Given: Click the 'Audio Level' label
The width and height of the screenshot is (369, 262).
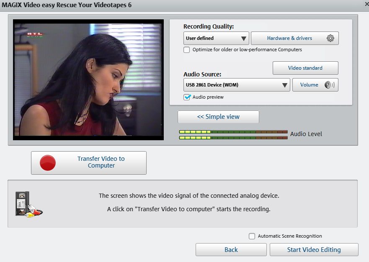Looking at the screenshot, I should [x=306, y=134].
